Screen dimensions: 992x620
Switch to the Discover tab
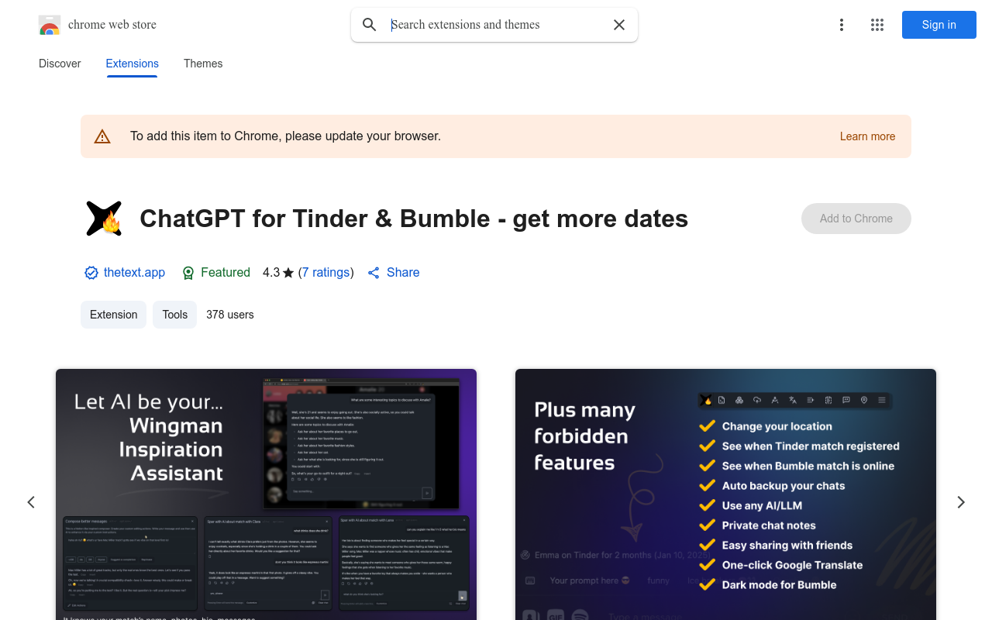pos(60,64)
